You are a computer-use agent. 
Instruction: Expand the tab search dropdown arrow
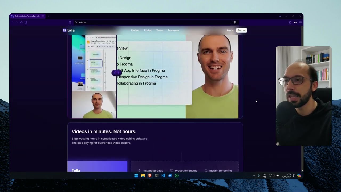280,16
